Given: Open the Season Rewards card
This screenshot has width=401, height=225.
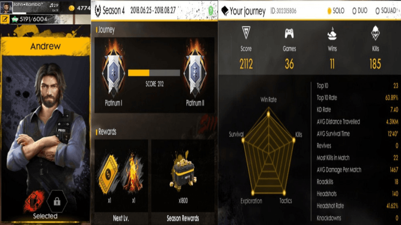Looking at the screenshot, I should pyautogui.click(x=183, y=181).
